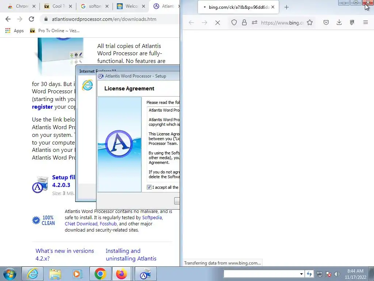The width and height of the screenshot is (374, 281).
Task: Open the clock showing 8:44 AM
Action: click(355, 274)
